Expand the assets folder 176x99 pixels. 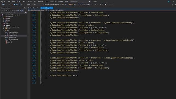tap(4, 29)
